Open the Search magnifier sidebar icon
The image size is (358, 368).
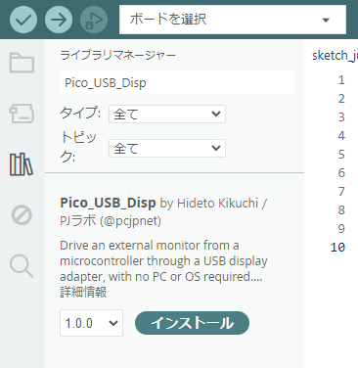[22, 266]
